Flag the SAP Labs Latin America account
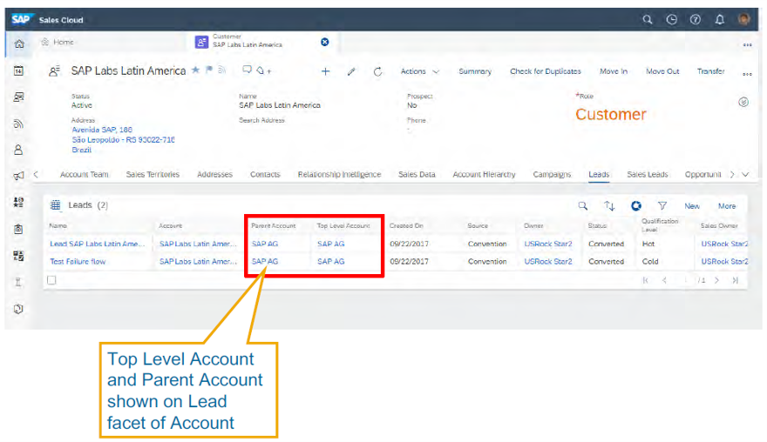This screenshot has width=767, height=442. pos(209,70)
